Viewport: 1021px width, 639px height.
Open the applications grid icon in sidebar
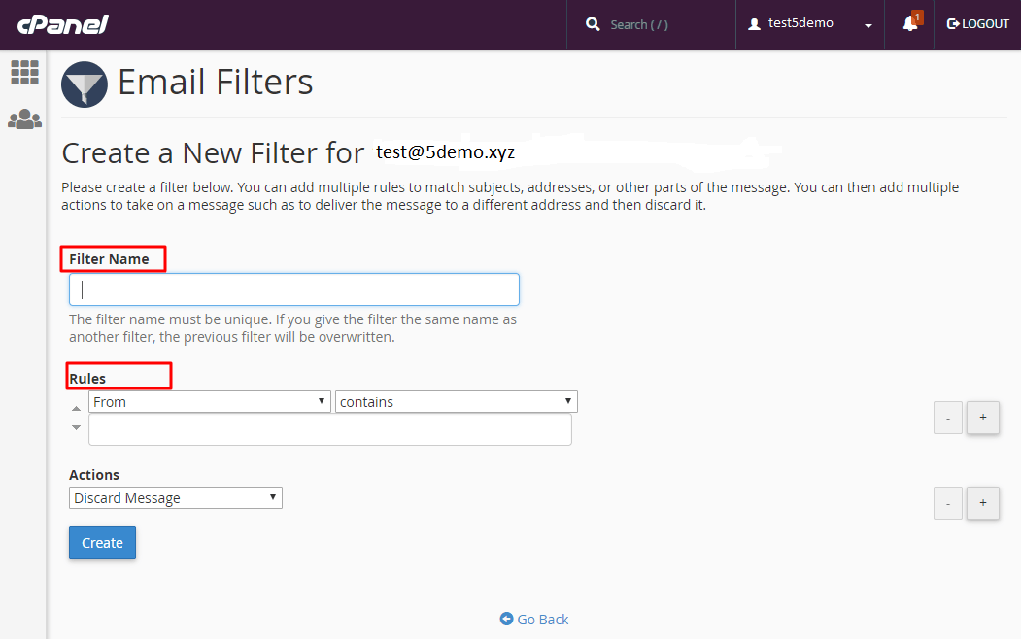(24, 72)
